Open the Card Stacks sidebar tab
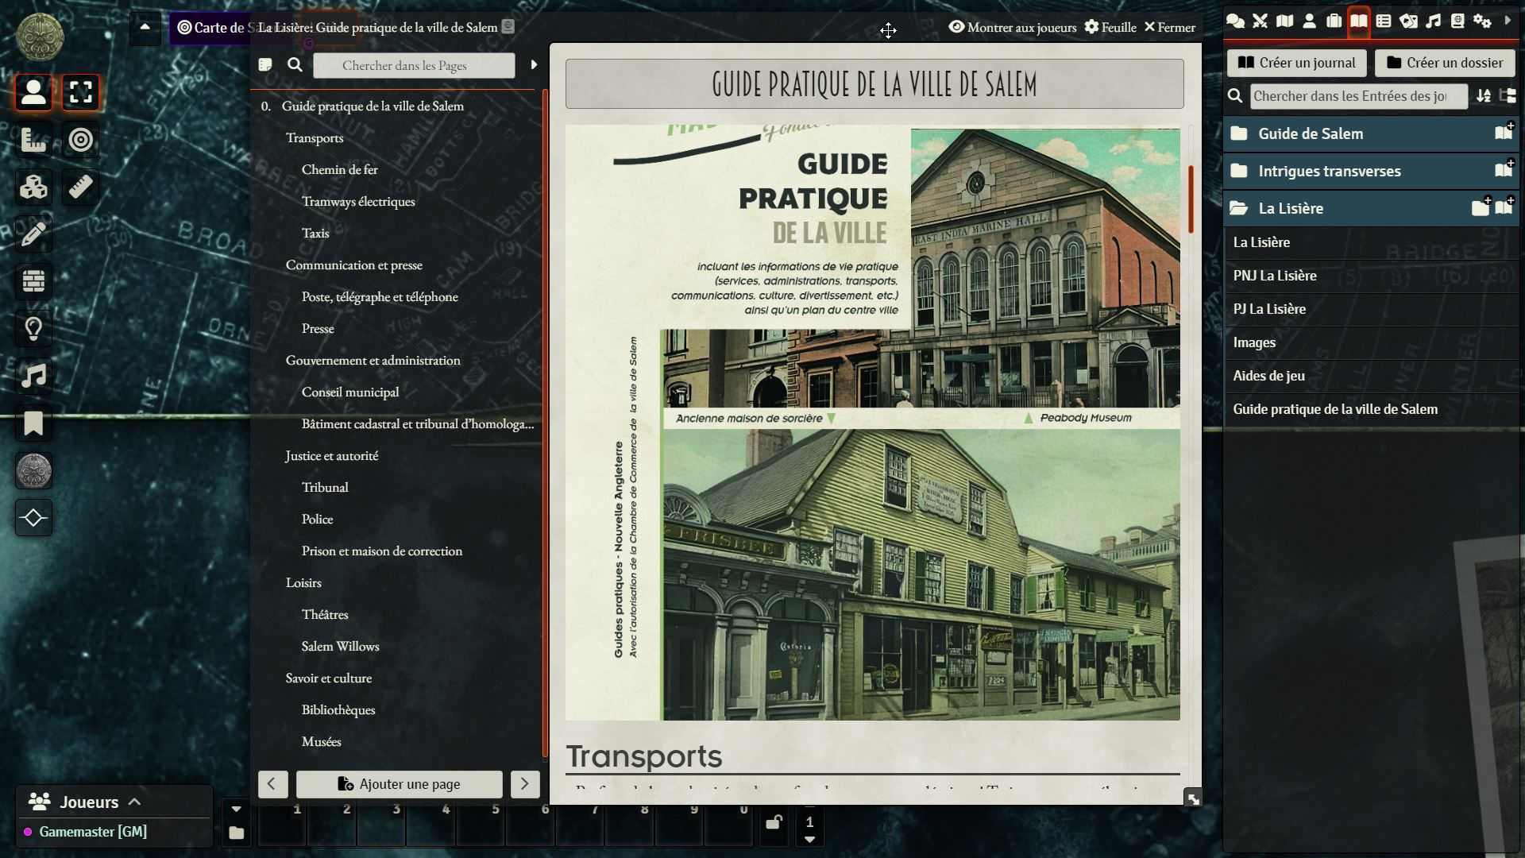Screen dimensions: 1525x858 [x=1408, y=21]
